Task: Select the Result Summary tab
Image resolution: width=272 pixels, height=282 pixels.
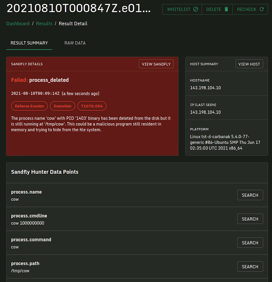Action: [29, 43]
